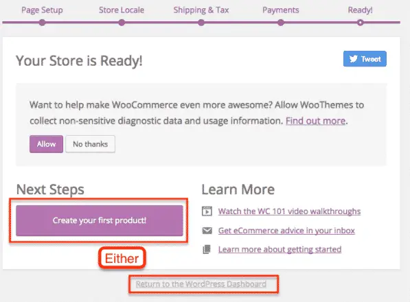Viewport: 410px width, 302px height.
Task: Click Create your first product! button
Action: 100,220
